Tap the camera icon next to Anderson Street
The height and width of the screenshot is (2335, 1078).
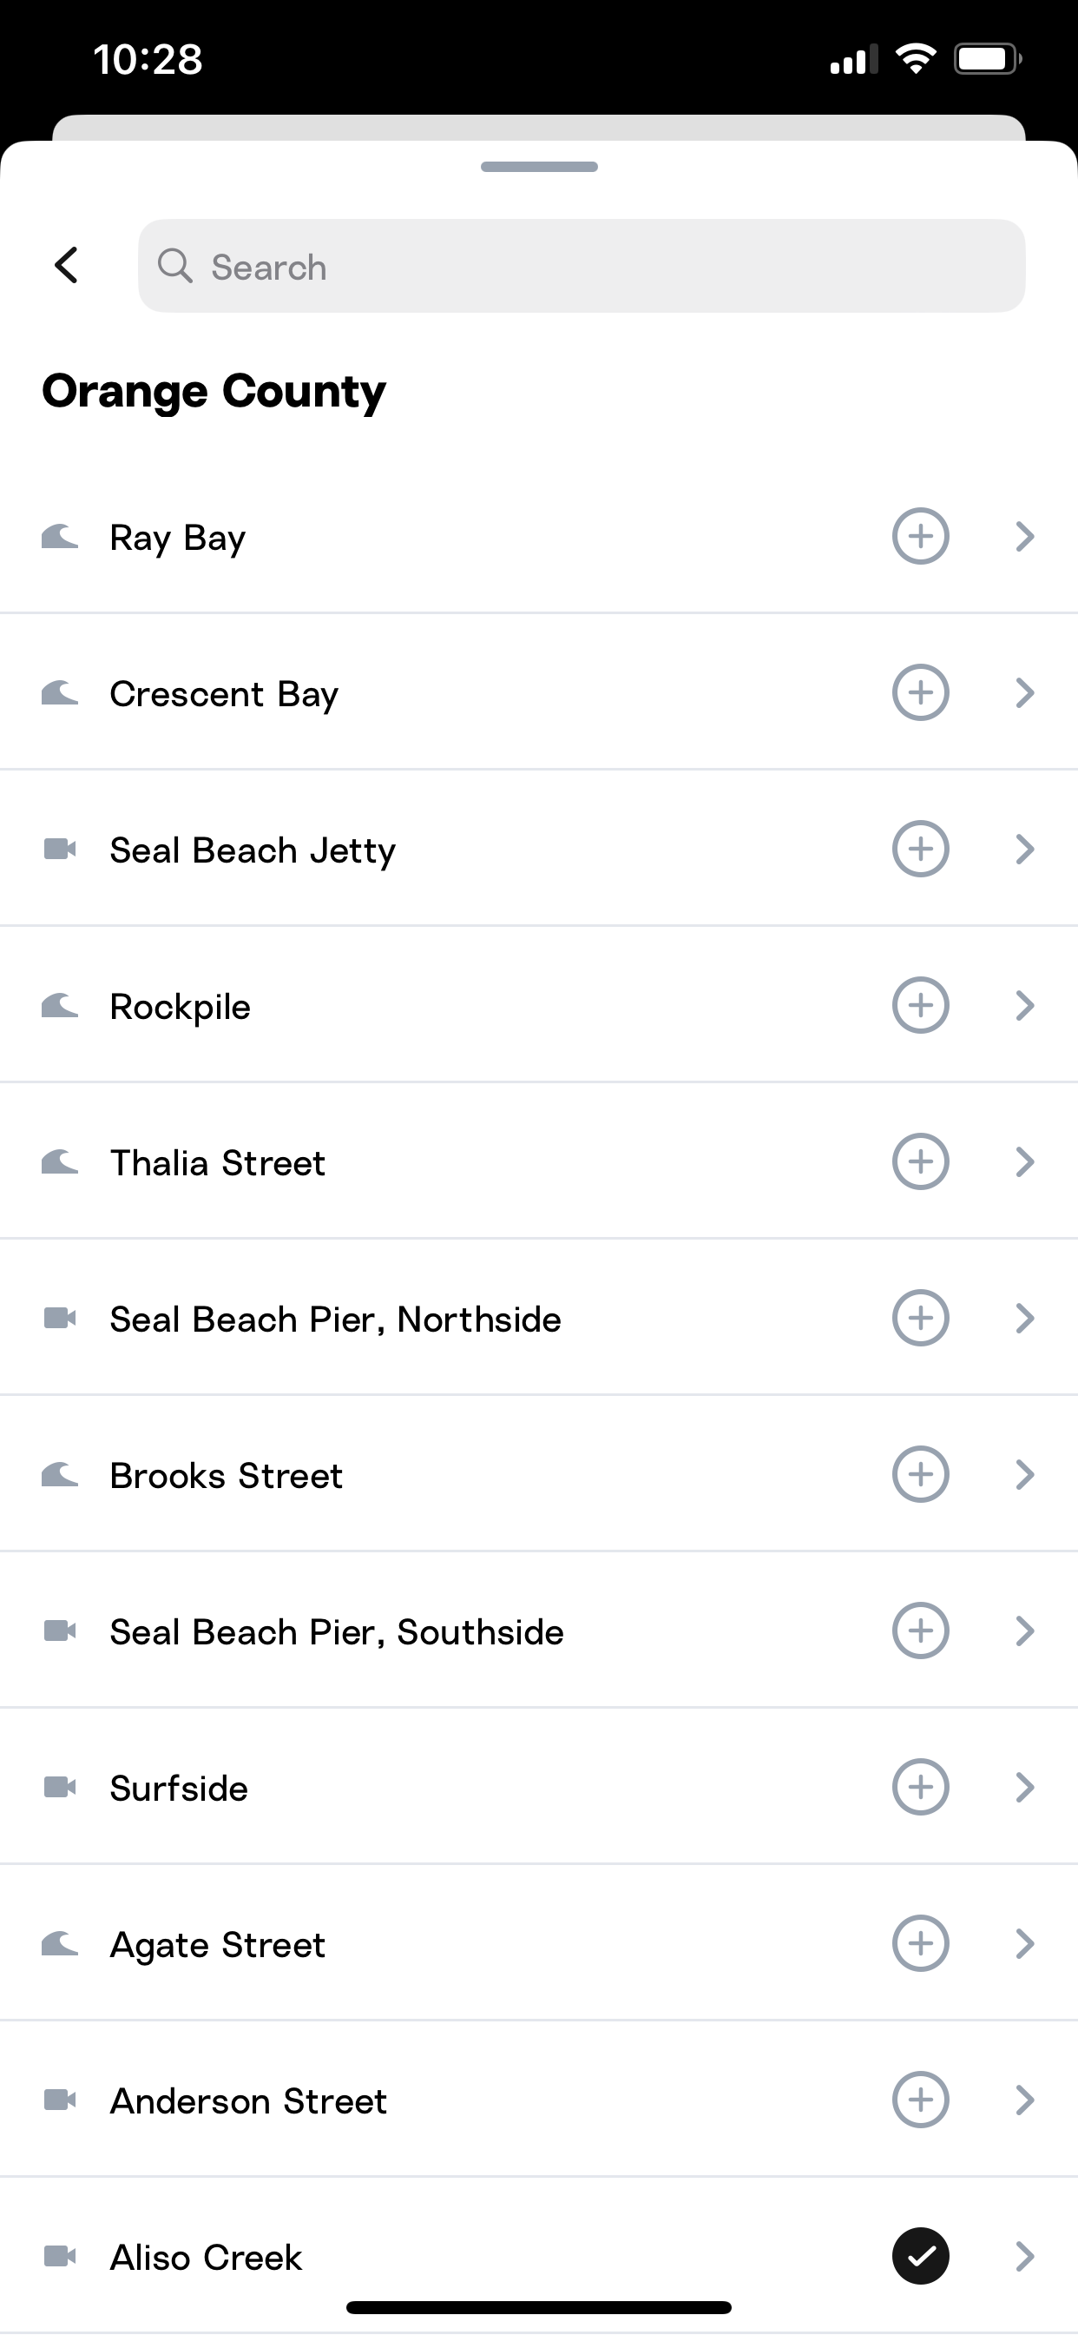(60, 2100)
